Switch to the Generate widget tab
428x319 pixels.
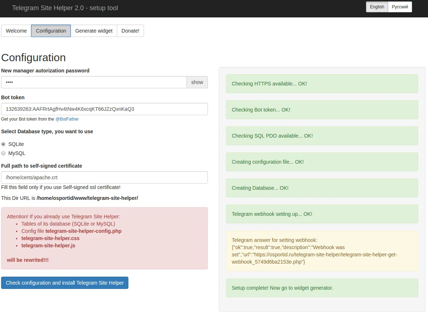pos(94,31)
